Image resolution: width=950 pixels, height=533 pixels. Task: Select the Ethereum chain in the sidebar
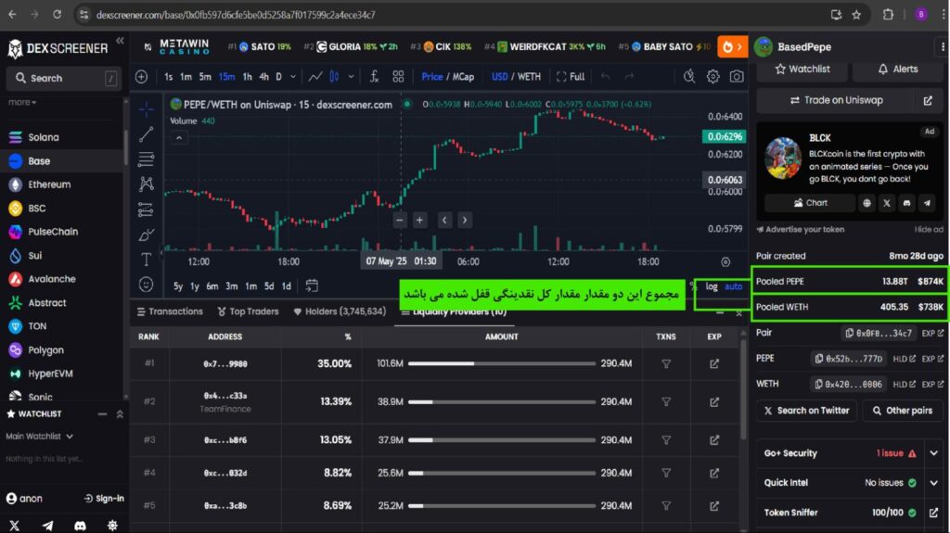tap(60, 184)
